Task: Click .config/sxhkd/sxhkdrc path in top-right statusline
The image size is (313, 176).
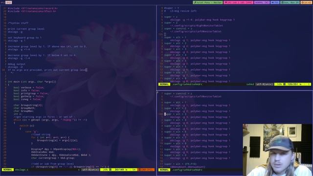Action: (187, 84)
